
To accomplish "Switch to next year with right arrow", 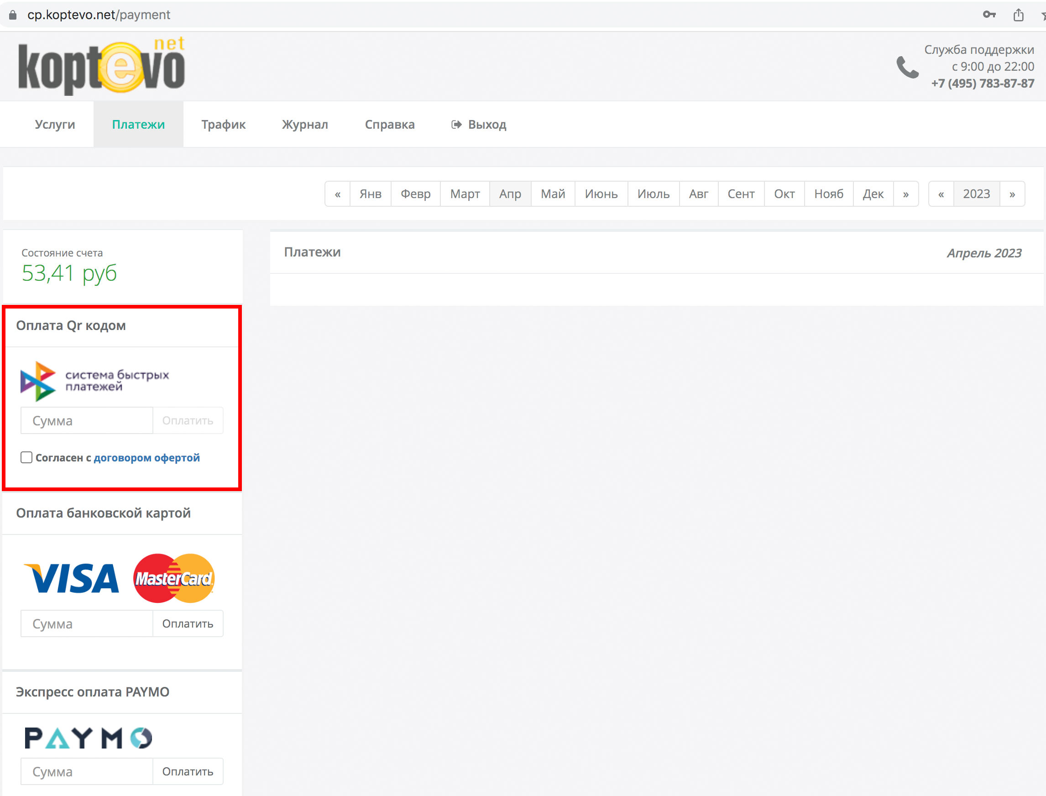I will click(x=1012, y=194).
